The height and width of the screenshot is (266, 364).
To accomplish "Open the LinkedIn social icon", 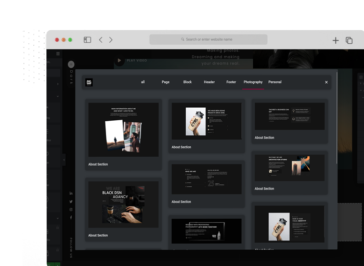I will coord(71,193).
